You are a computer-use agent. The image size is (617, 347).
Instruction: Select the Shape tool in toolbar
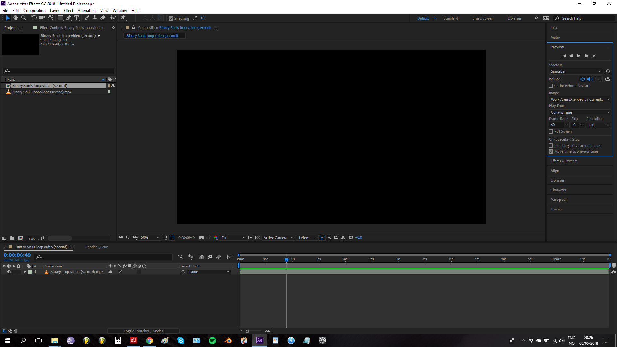[x=60, y=18]
